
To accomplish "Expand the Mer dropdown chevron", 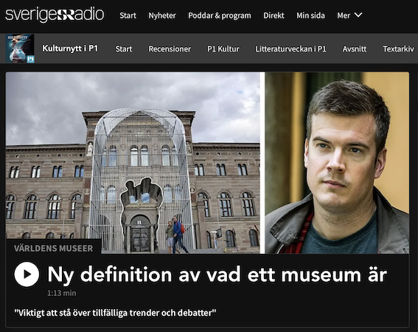I will pos(358,15).
